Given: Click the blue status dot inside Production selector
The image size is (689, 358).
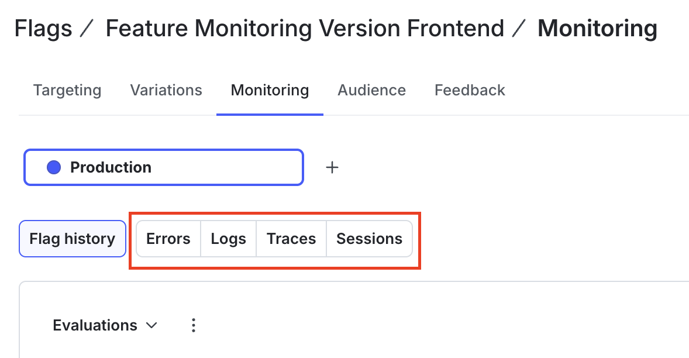Looking at the screenshot, I should (x=53, y=167).
